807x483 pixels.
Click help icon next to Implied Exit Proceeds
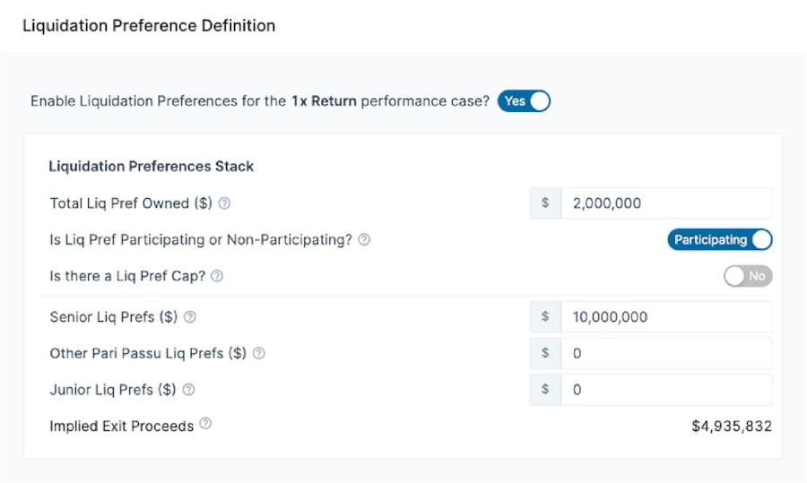205,423
